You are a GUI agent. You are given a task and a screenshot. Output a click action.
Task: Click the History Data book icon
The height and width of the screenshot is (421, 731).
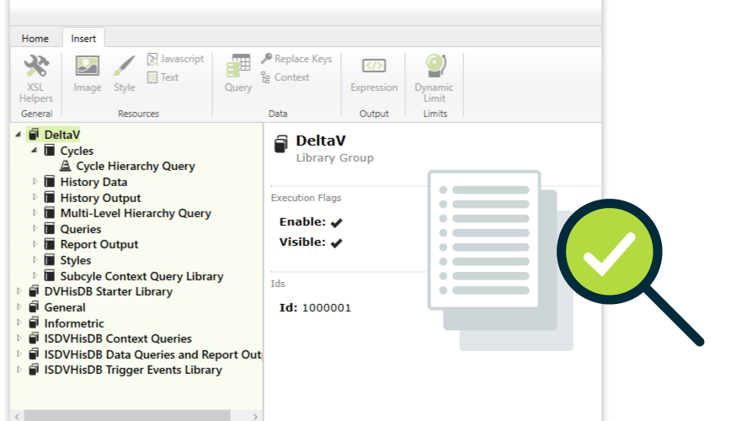(50, 182)
